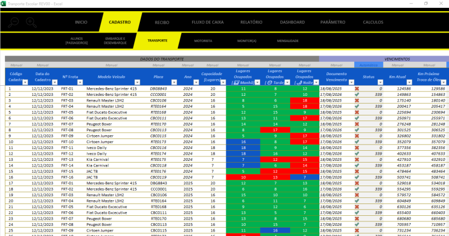
Task: Restore down the Excel window
Action: 425,3
